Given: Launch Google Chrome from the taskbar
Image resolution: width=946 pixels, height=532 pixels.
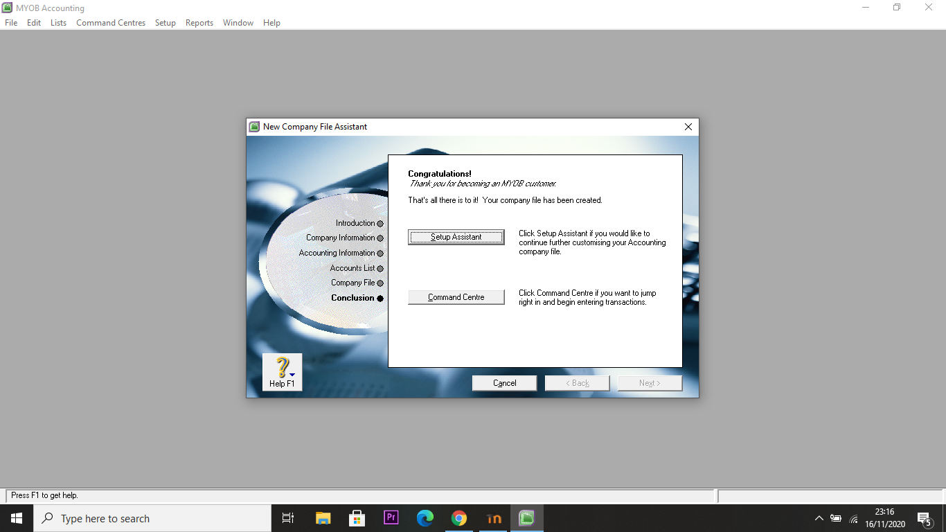Looking at the screenshot, I should tap(458, 518).
